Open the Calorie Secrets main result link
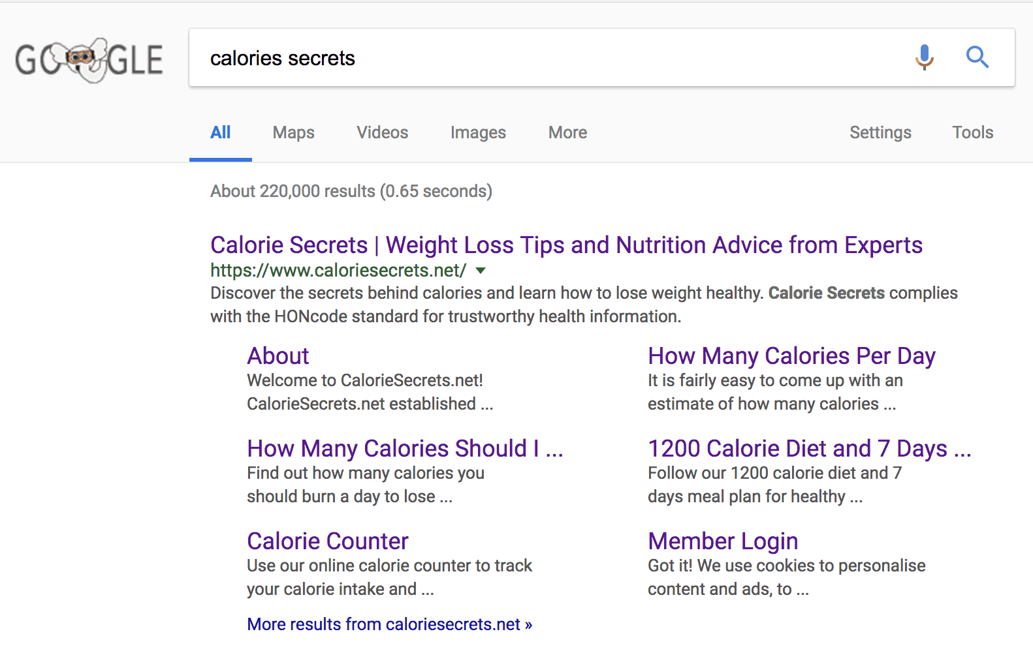The height and width of the screenshot is (651, 1033). point(566,245)
